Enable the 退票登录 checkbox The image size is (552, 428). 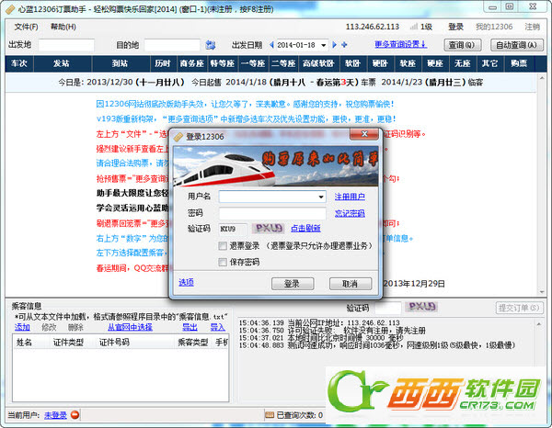[x=223, y=246]
